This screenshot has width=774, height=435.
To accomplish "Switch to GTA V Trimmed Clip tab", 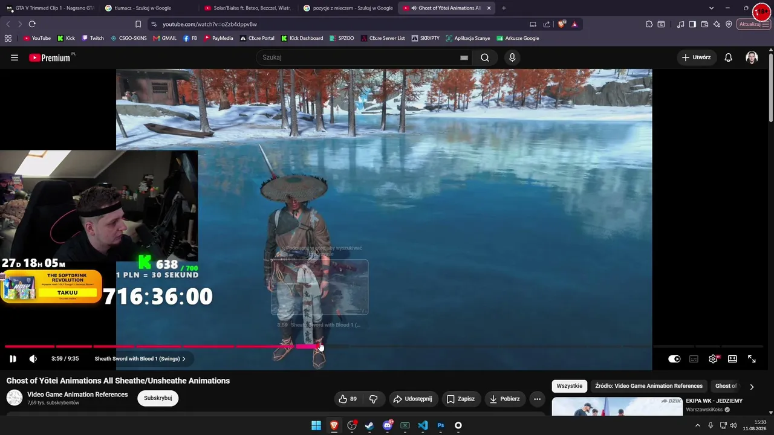I will (x=50, y=8).
